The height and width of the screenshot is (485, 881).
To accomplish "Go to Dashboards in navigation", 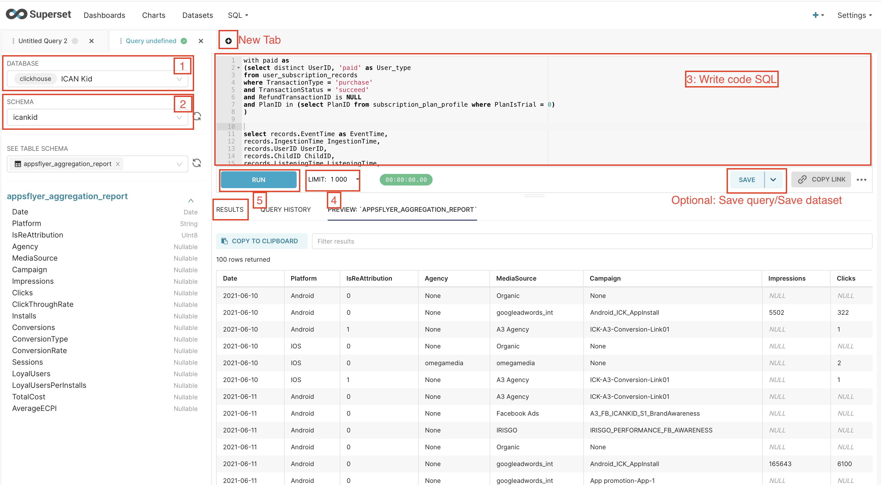I will [104, 16].
